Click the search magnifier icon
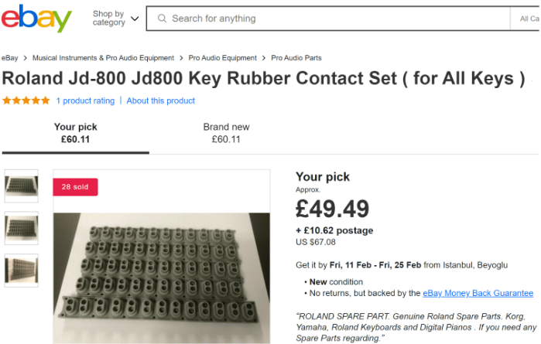 160,19
